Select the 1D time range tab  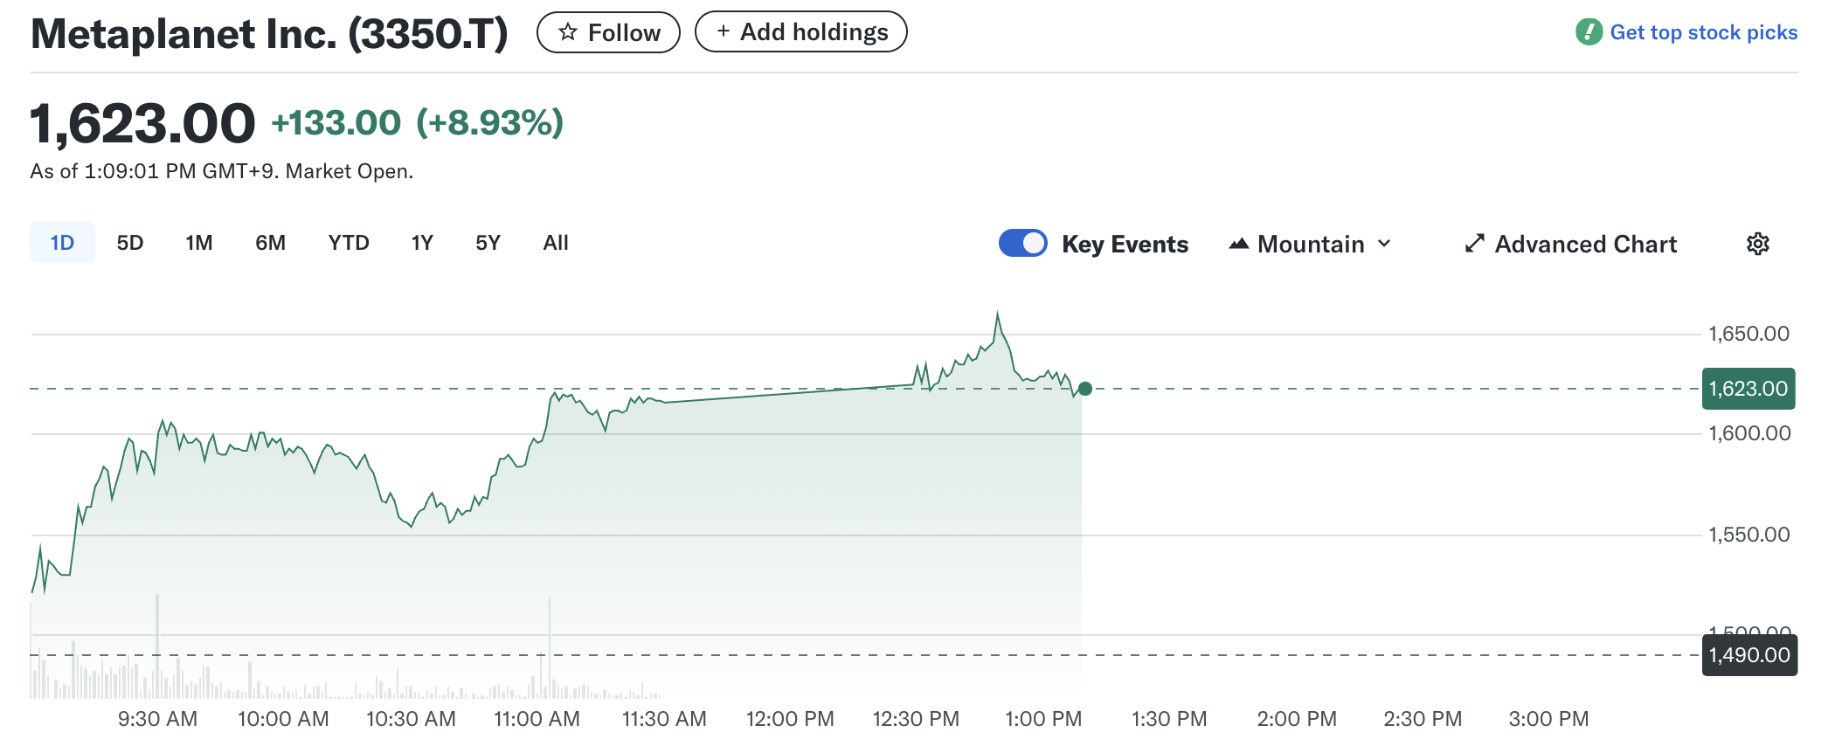click(62, 243)
